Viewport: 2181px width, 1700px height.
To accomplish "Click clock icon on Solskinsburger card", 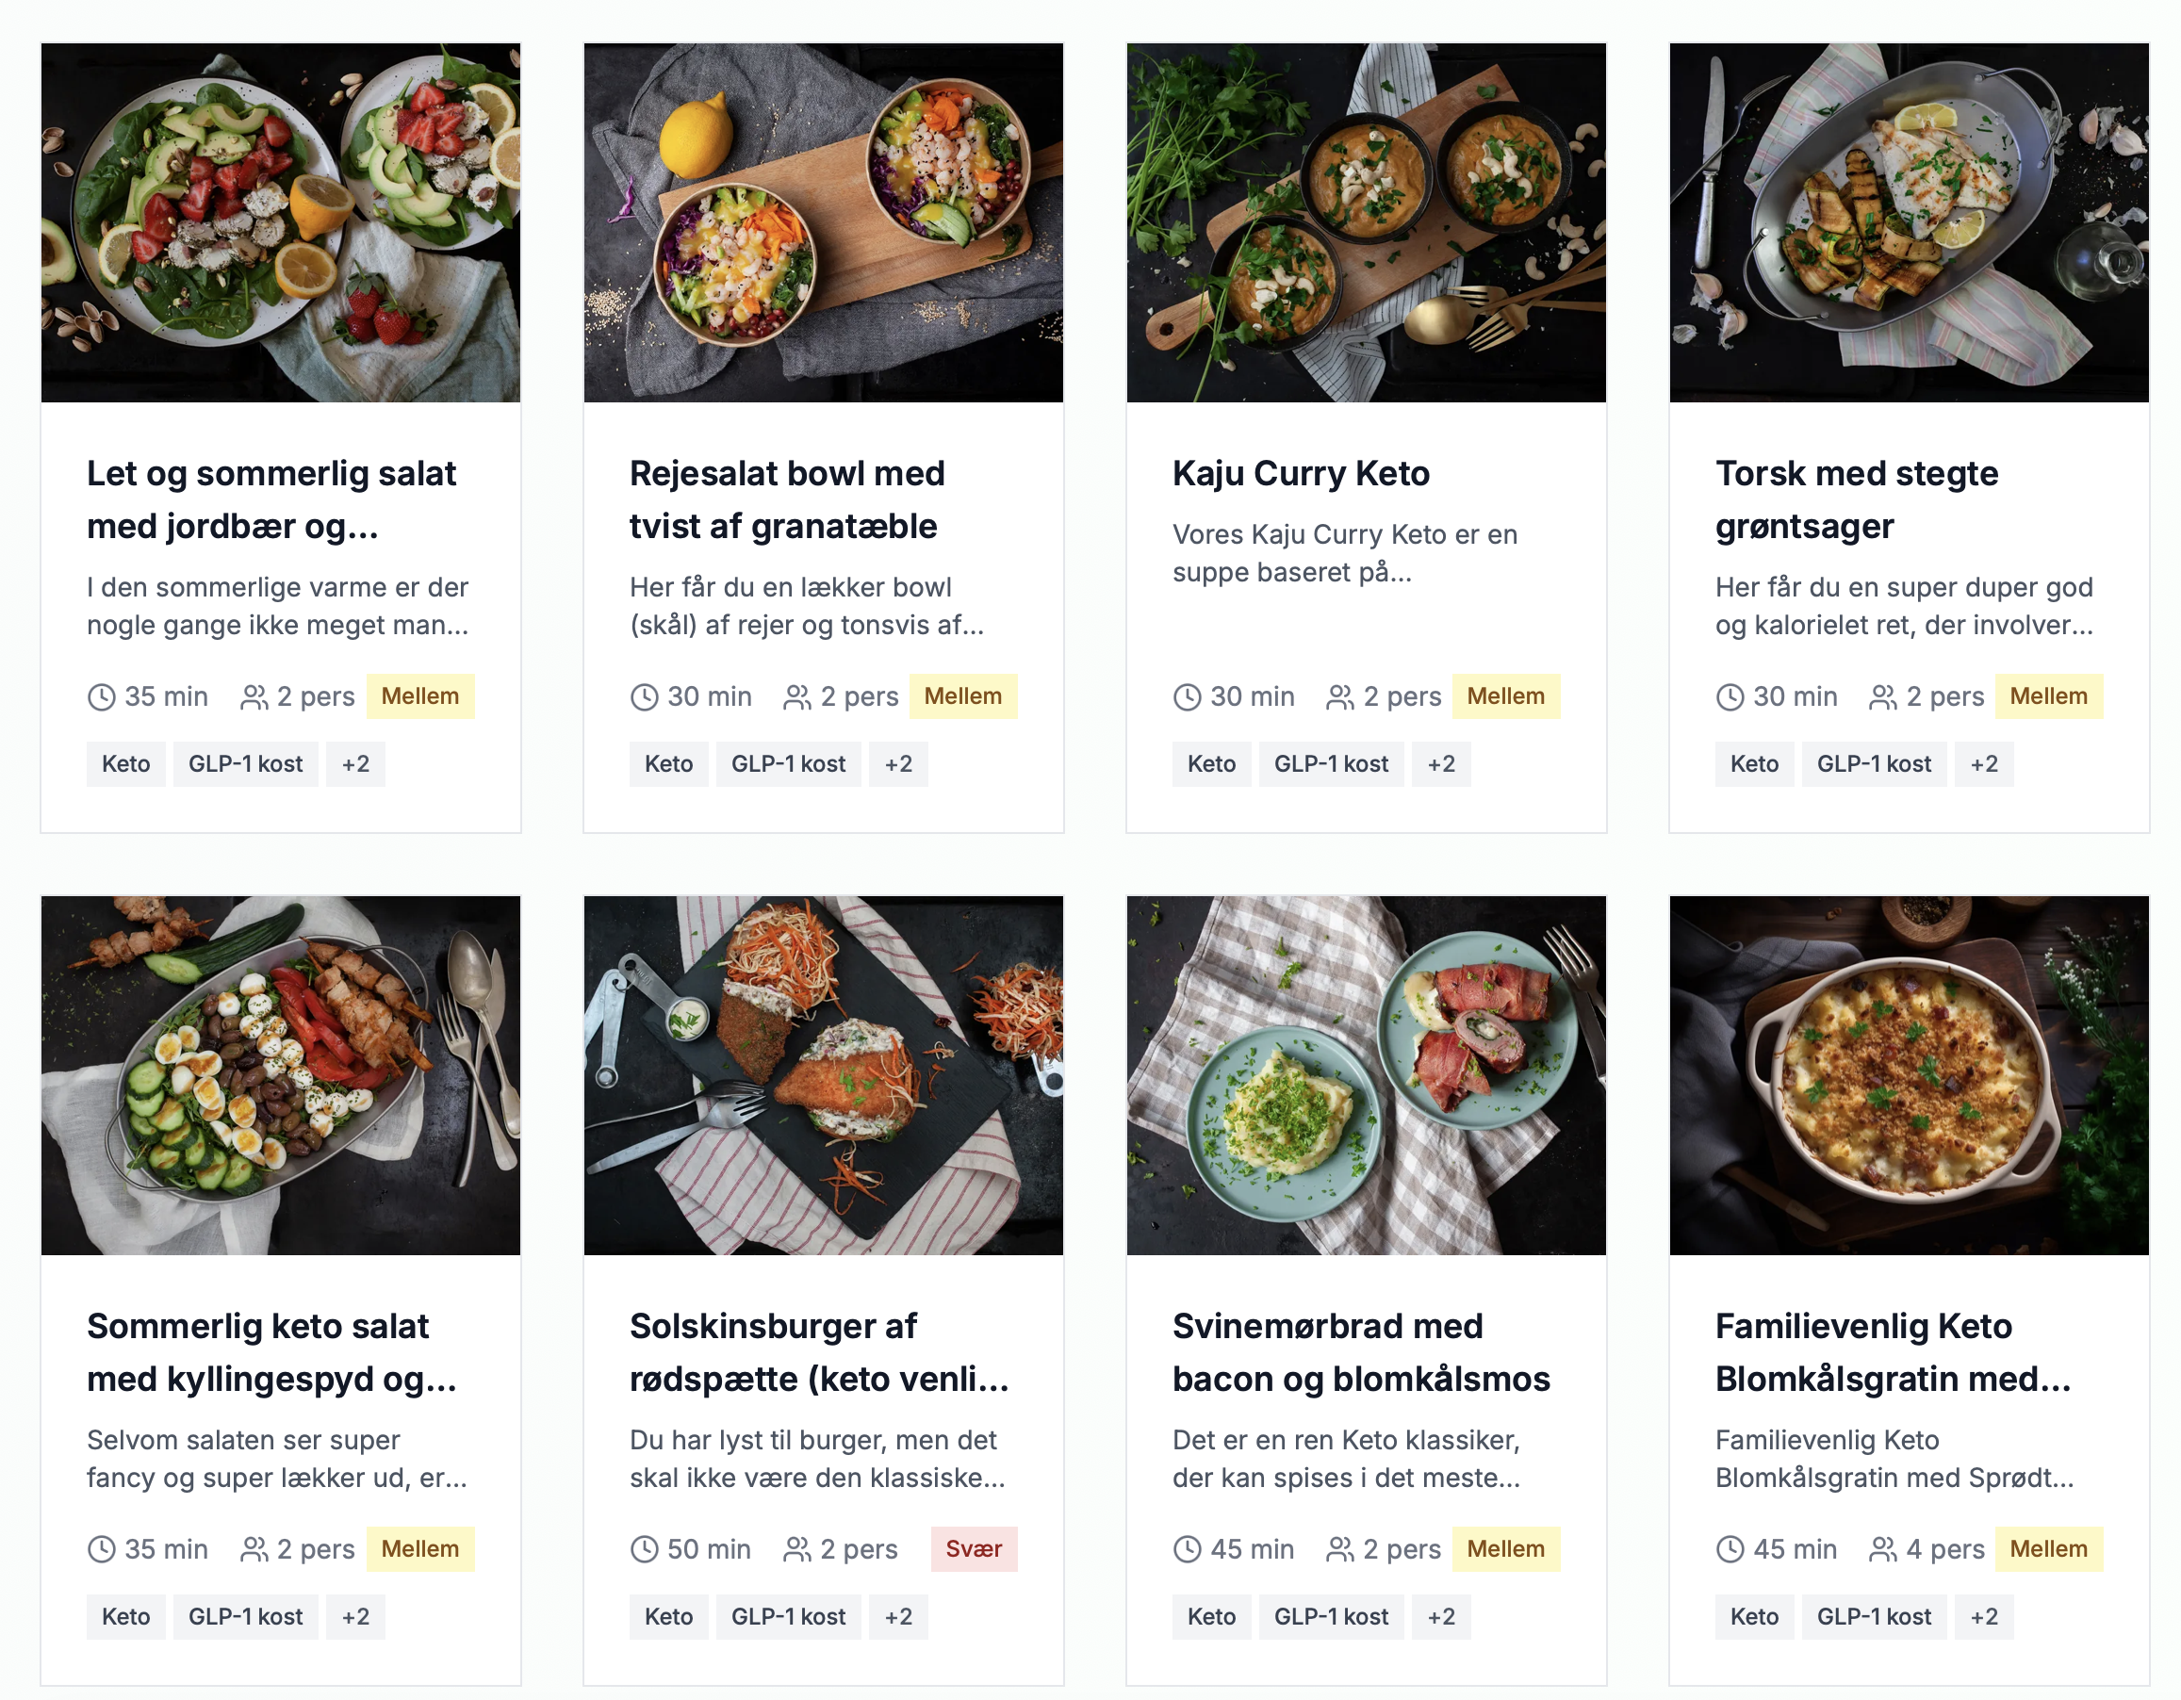I will [644, 1549].
